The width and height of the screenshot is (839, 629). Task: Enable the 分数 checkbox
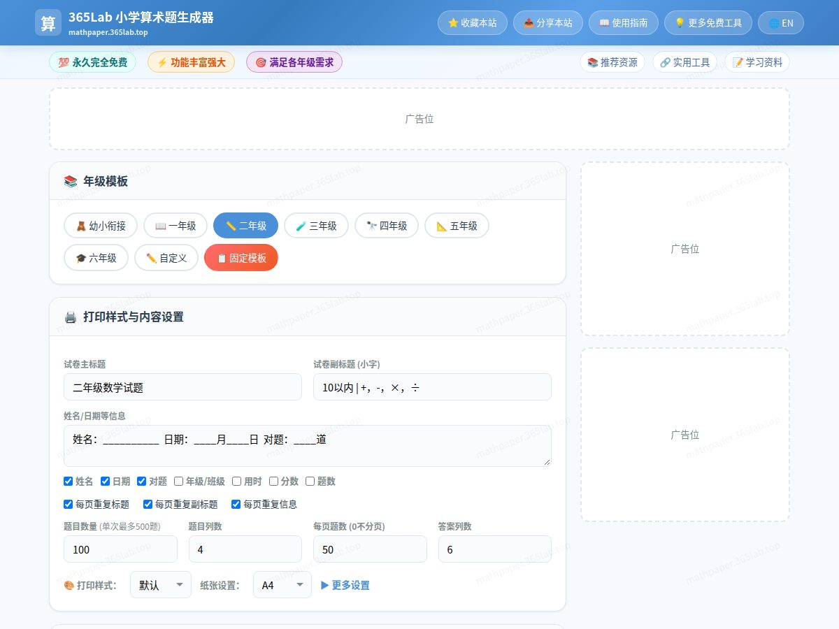(x=273, y=481)
